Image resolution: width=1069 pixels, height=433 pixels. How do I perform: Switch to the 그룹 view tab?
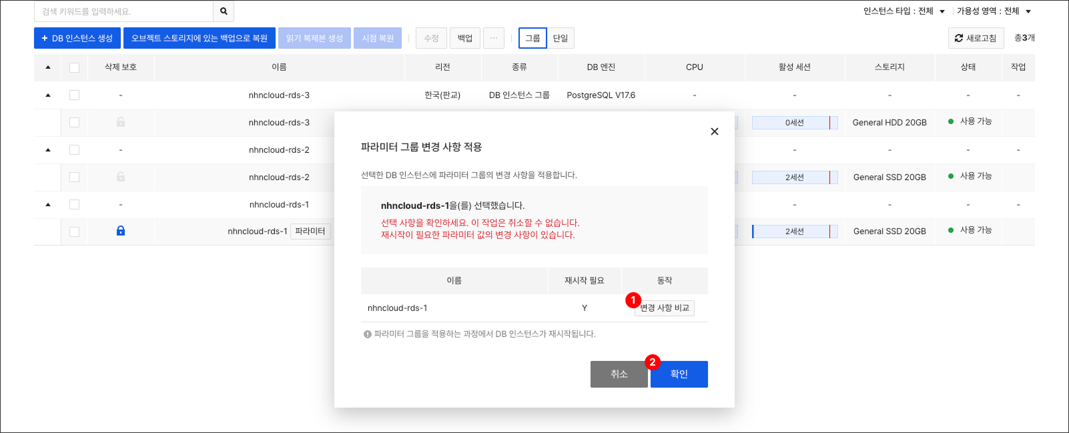pos(532,38)
